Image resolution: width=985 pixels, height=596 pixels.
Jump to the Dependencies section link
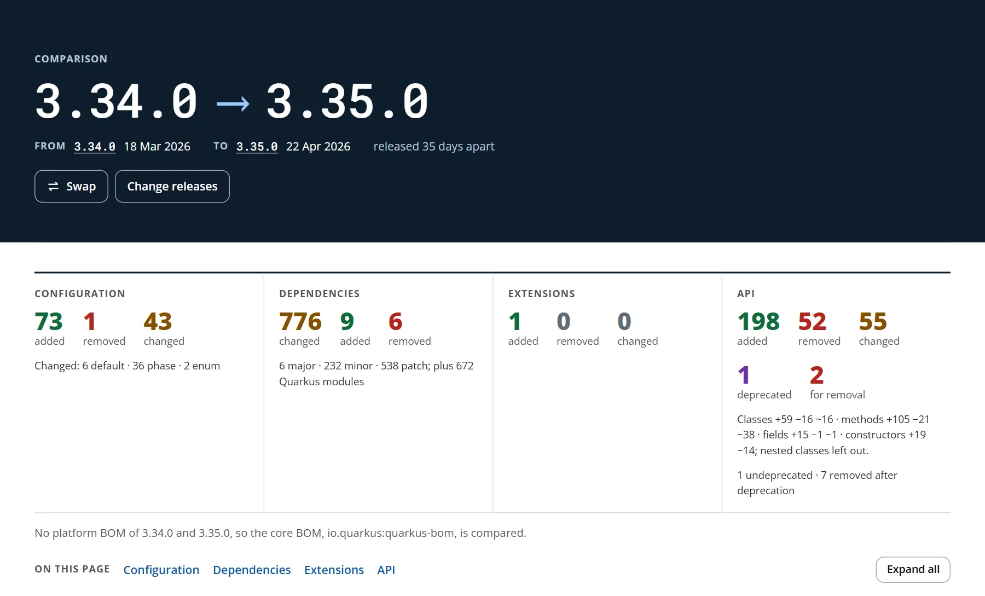252,570
